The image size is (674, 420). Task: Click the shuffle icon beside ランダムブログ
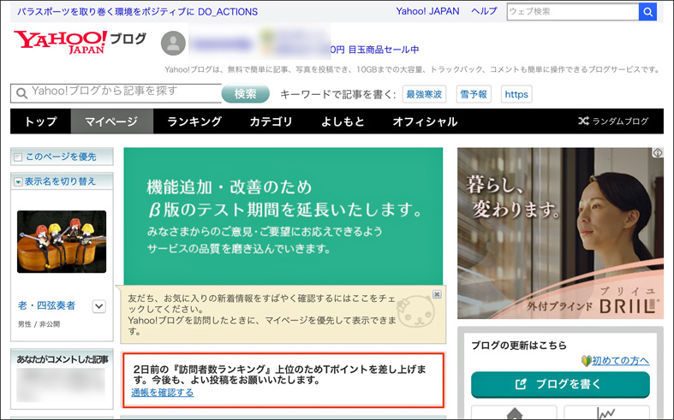coord(583,121)
